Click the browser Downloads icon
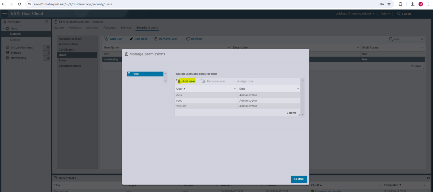 412,4
